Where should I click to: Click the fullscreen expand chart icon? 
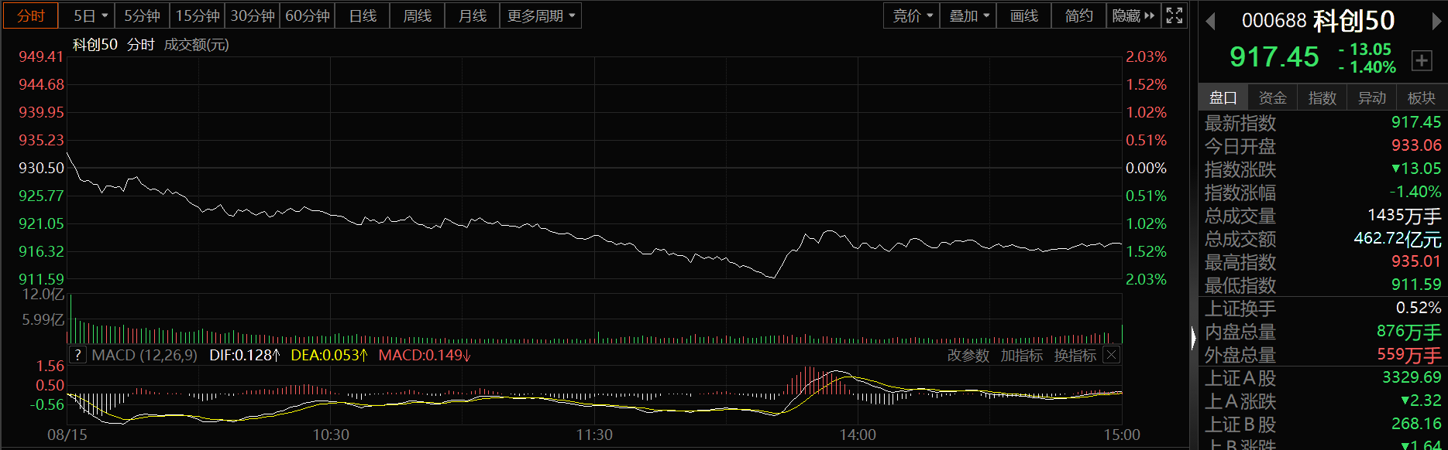click(1175, 15)
